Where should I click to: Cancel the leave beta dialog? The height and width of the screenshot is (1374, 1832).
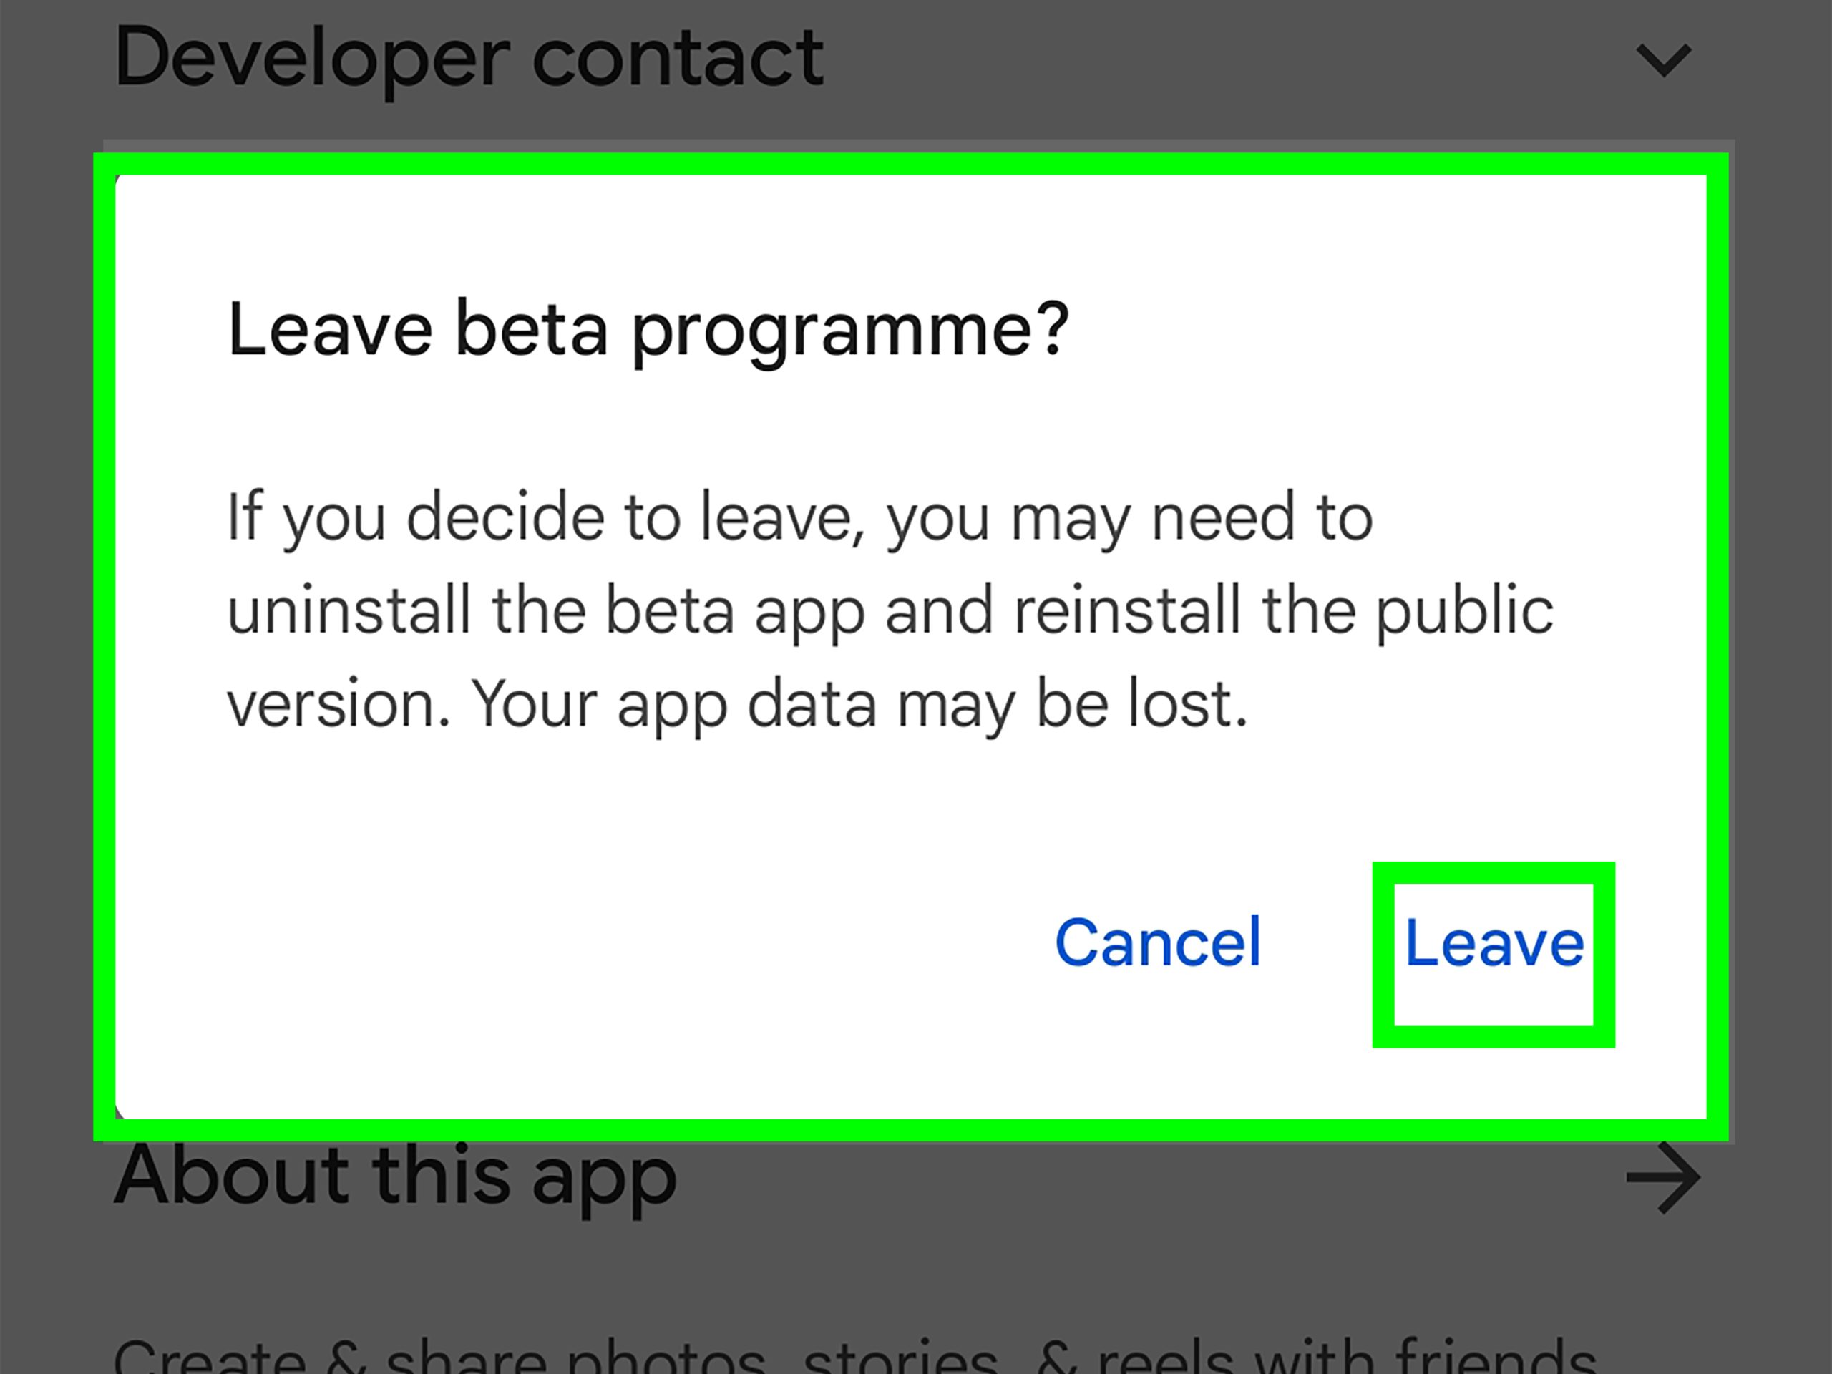(x=1157, y=942)
